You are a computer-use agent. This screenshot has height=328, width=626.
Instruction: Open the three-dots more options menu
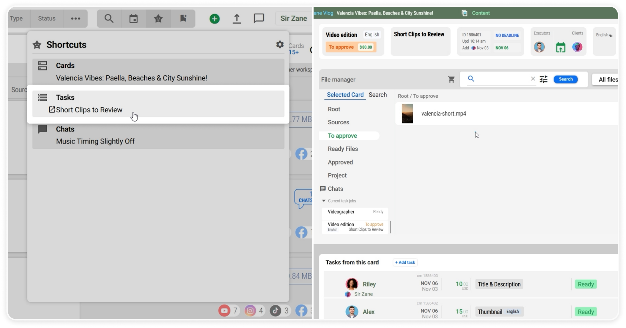pyautogui.click(x=75, y=19)
